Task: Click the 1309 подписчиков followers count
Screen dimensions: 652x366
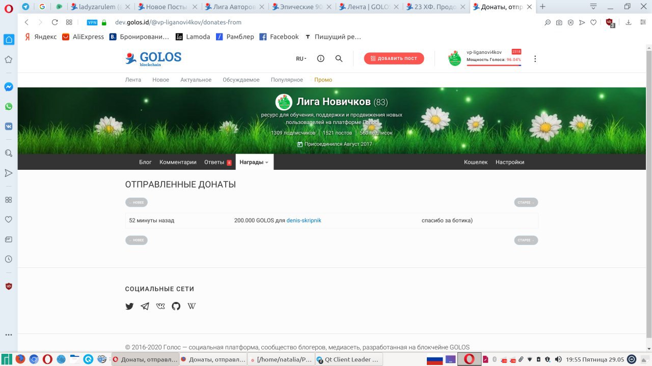Action: (x=293, y=133)
